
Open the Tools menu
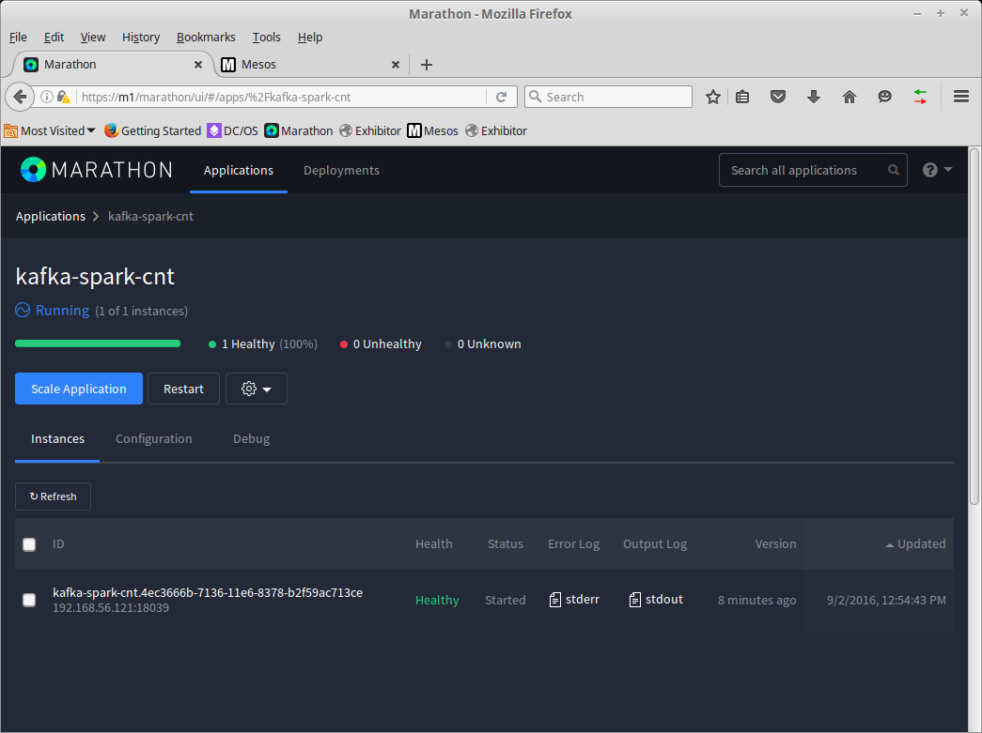(266, 37)
